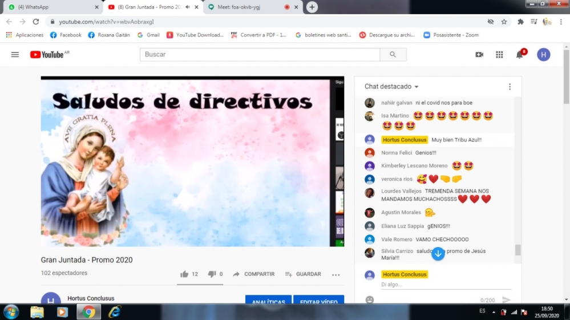
Task: Focus the Buscar search field
Action: point(260,55)
